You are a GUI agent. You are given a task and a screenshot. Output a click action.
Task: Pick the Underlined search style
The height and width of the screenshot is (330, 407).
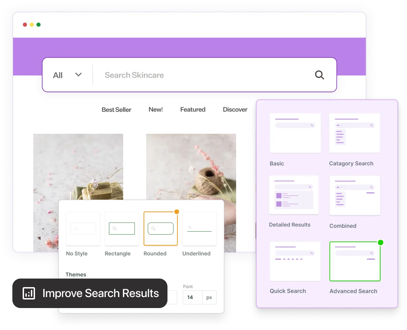coord(199,228)
